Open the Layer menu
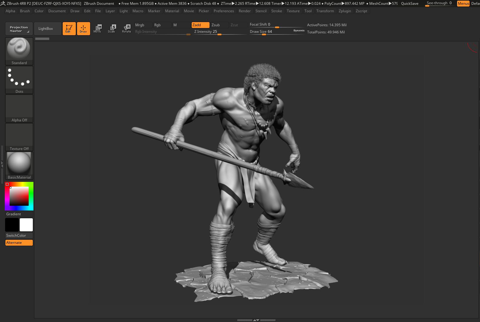 pos(110,11)
